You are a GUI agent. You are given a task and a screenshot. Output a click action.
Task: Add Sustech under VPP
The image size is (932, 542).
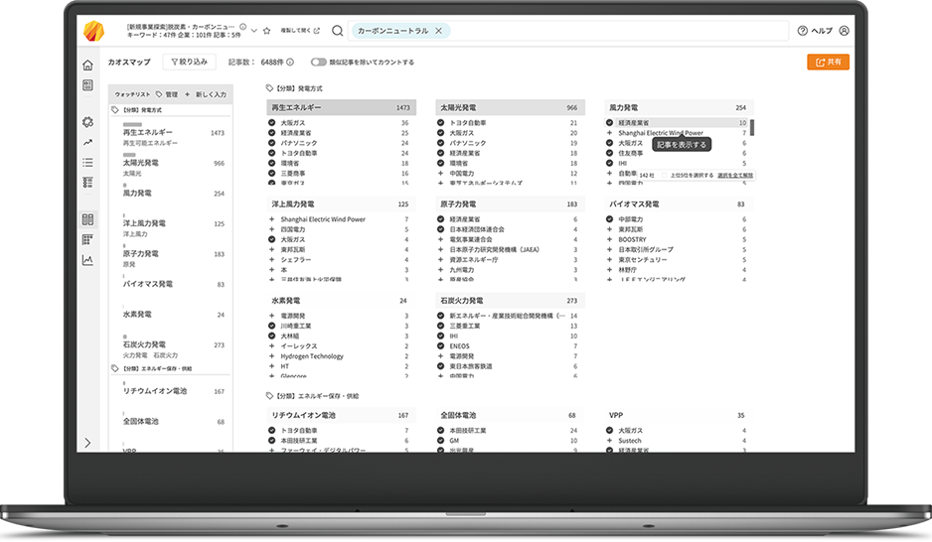click(609, 441)
